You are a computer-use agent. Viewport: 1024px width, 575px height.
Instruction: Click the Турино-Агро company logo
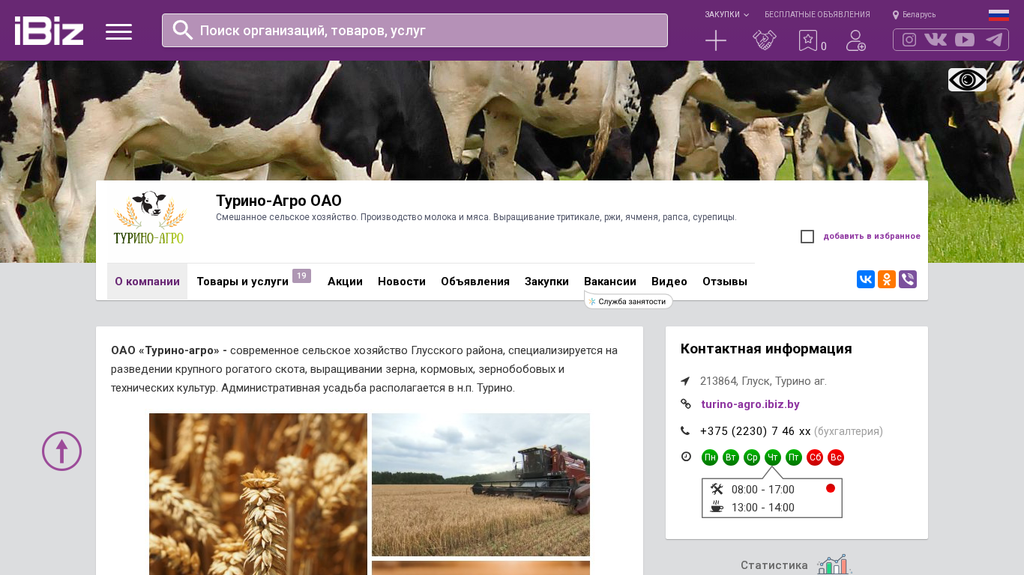[148, 218]
